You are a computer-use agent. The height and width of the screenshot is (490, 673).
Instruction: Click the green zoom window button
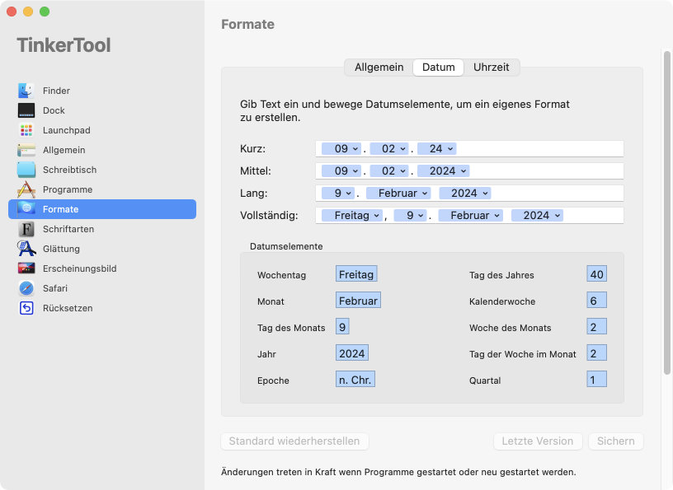tap(45, 12)
